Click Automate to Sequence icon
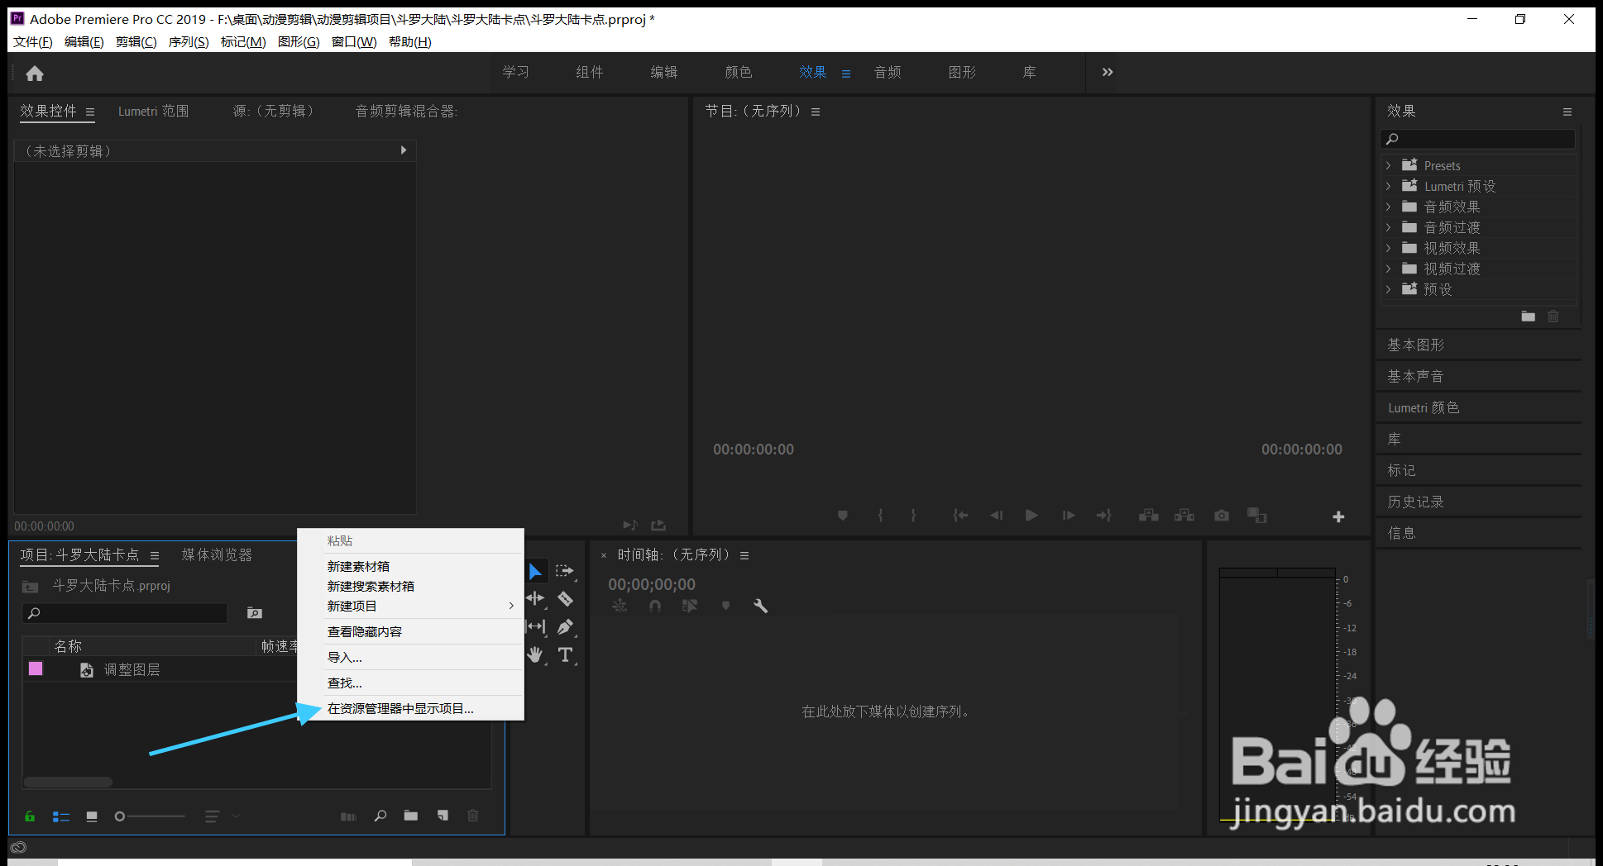The height and width of the screenshot is (866, 1603). tap(348, 816)
